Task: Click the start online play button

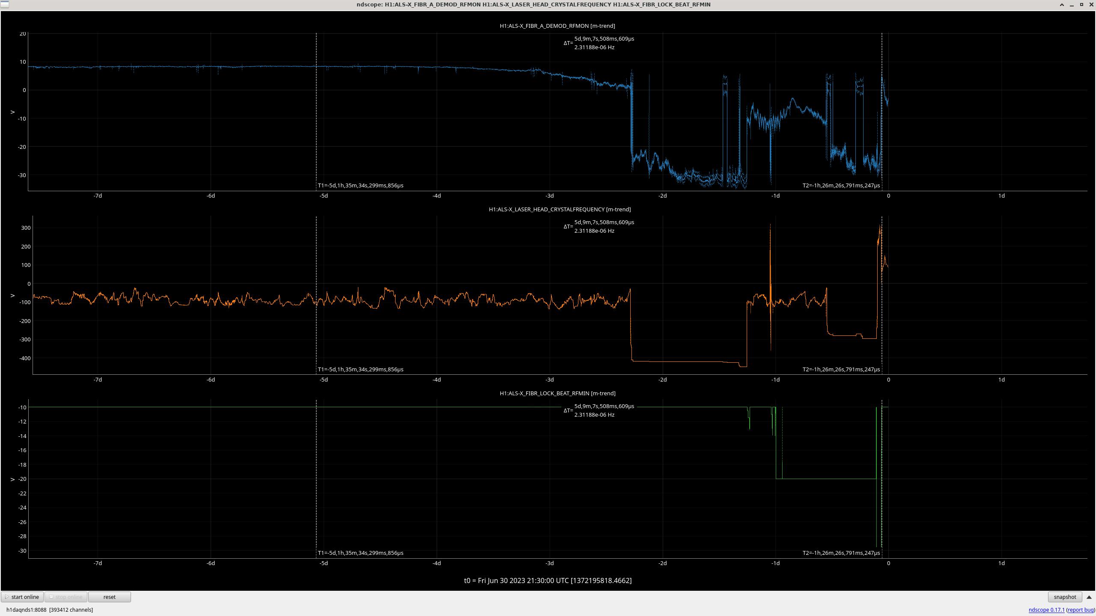Action: pyautogui.click(x=22, y=597)
